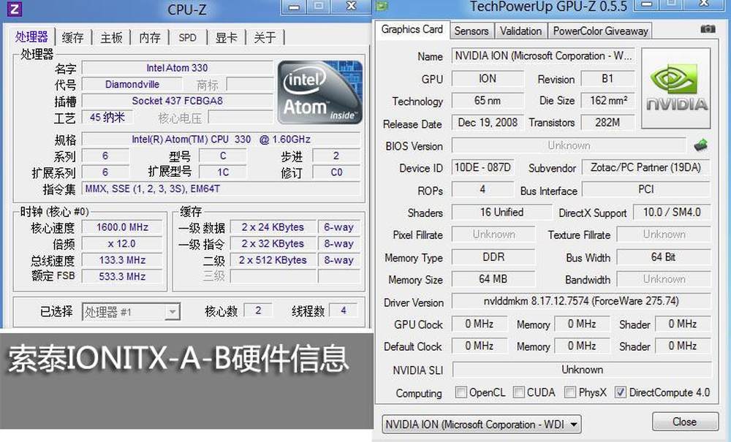Screen dimensions: 731x442
Task: Toggle the PhysX checkbox
Action: [570, 392]
